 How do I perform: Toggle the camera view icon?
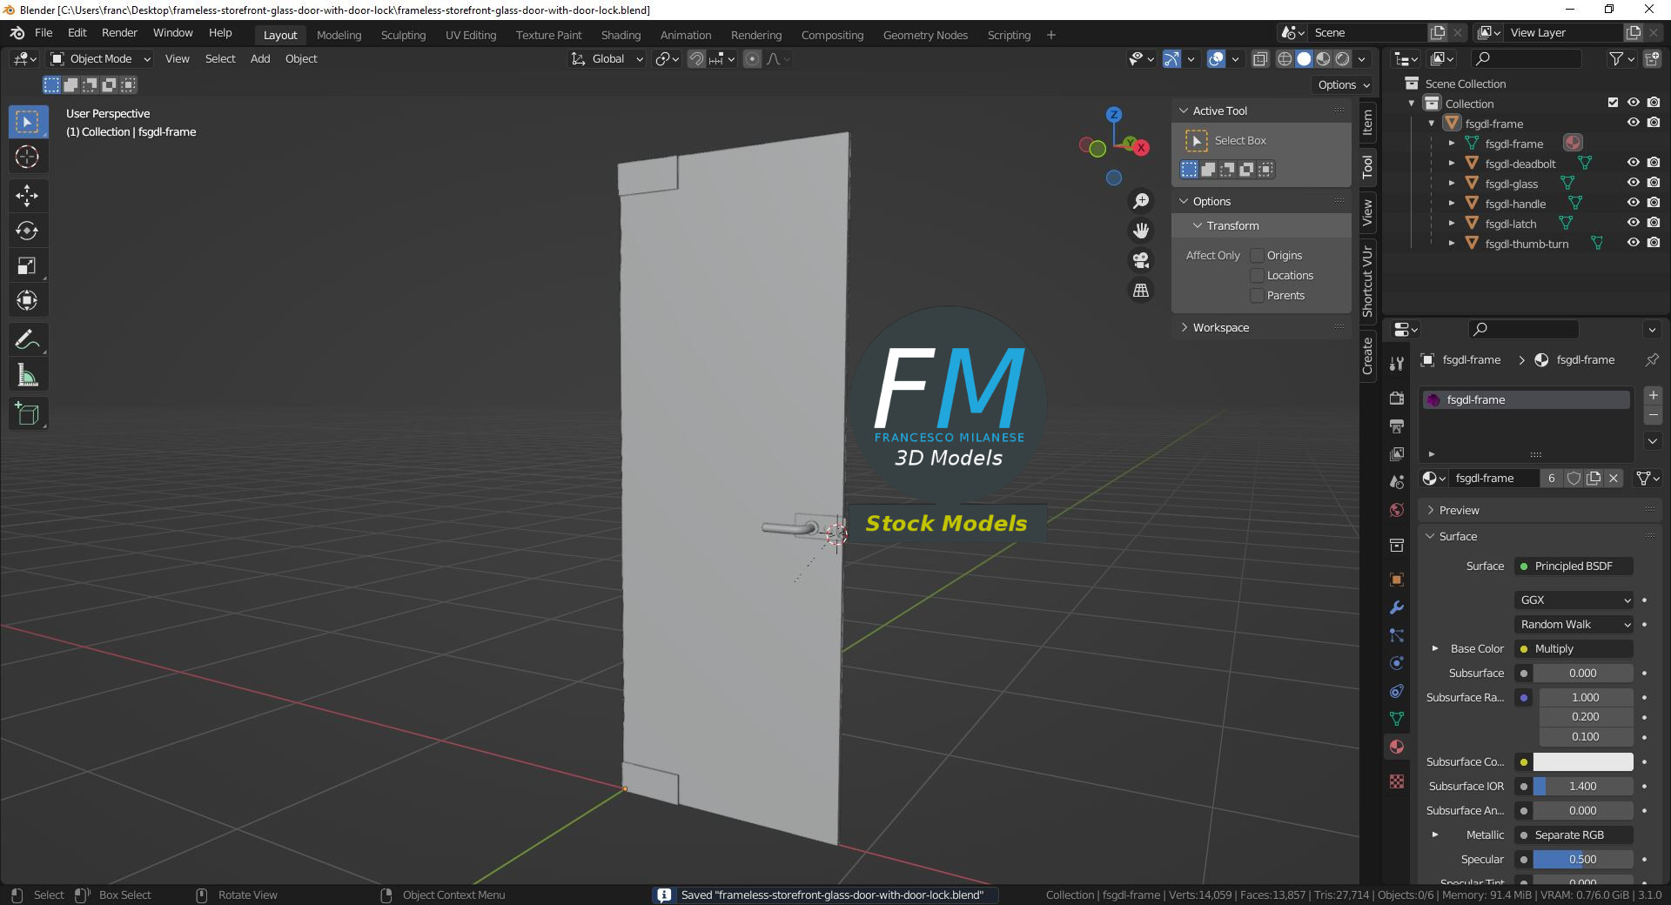click(1140, 260)
